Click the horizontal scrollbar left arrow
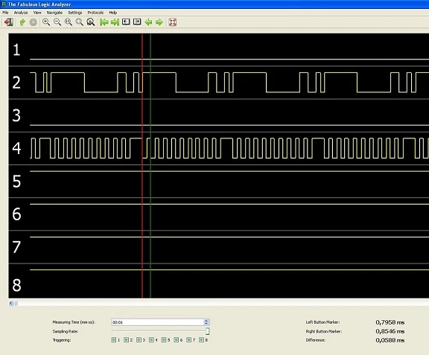Viewport: 429px width, 355px height. [x=11, y=303]
